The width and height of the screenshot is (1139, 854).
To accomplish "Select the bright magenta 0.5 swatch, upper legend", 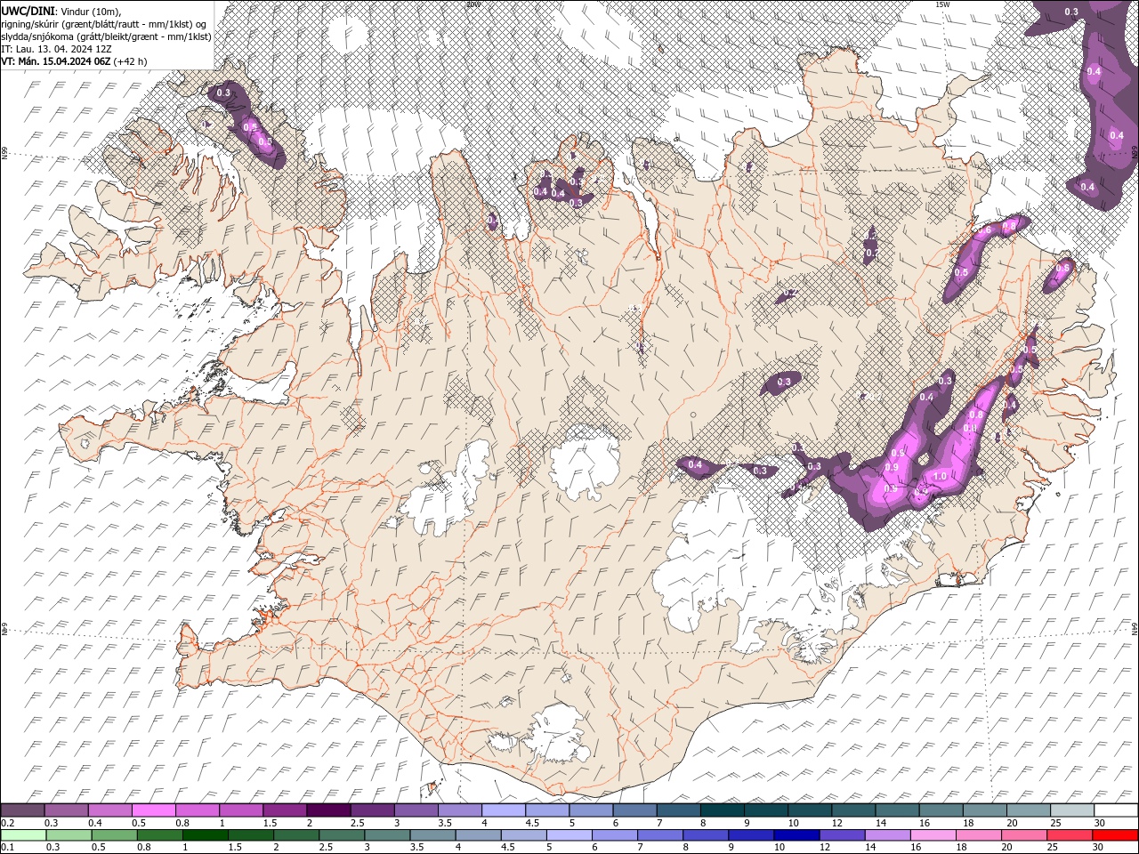I will click(154, 810).
